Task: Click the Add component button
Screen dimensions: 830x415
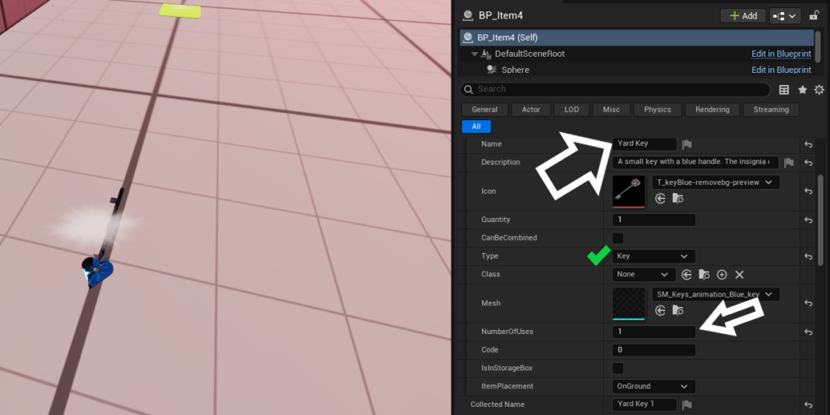Action: pos(742,15)
